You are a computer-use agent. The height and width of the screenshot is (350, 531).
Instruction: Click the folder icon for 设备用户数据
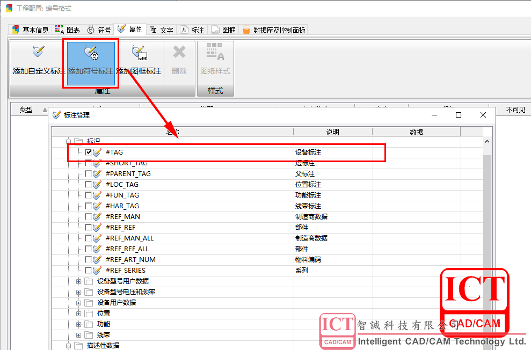[x=89, y=303]
